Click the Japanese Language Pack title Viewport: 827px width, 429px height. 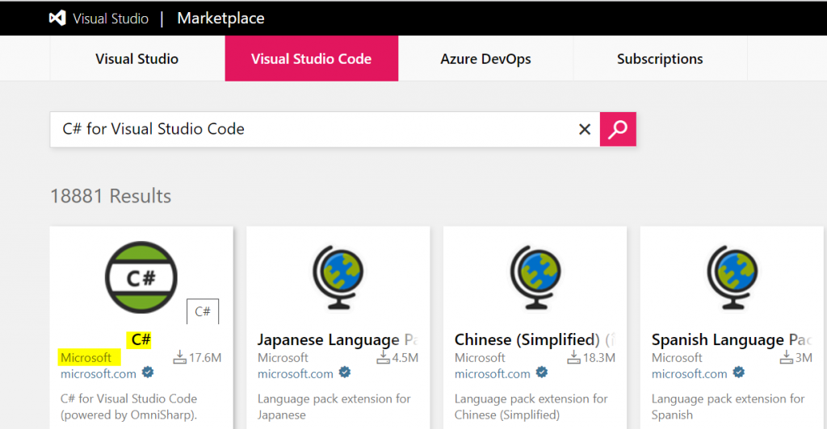(x=338, y=340)
